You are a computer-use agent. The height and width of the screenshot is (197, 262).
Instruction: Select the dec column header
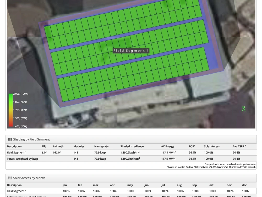pyautogui.click(x=244, y=185)
